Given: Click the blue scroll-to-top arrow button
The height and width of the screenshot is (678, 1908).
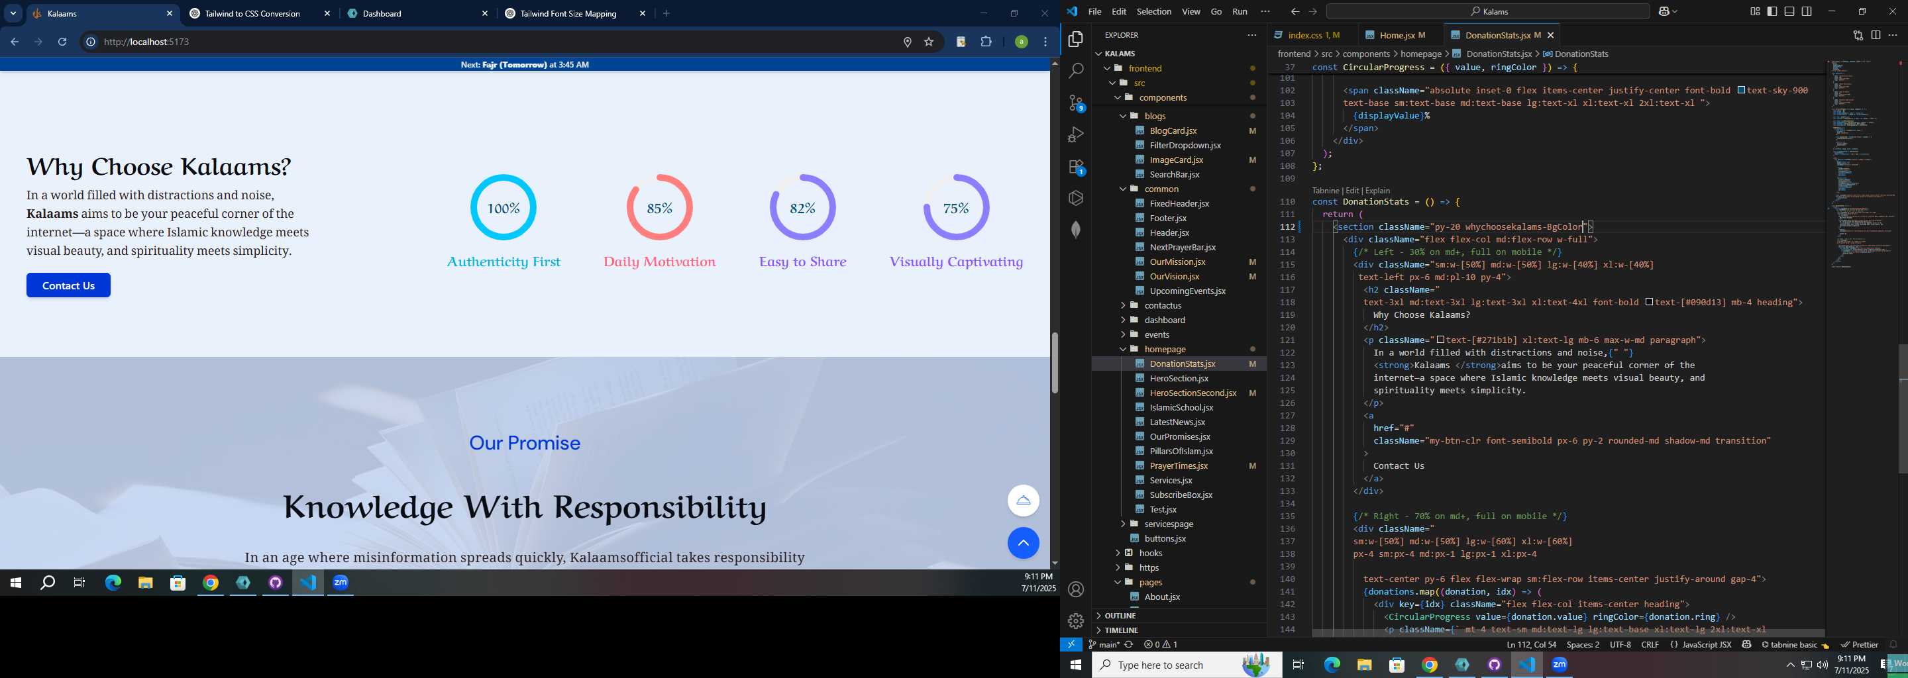Looking at the screenshot, I should click(1023, 542).
